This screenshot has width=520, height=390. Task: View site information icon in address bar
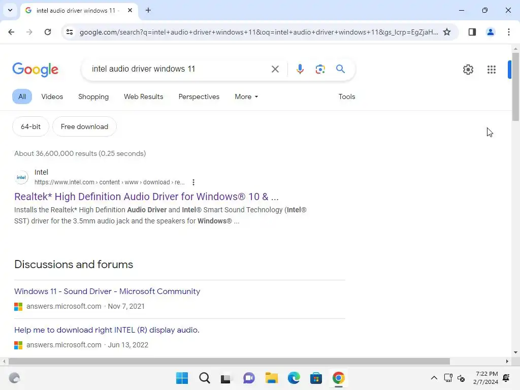(70, 32)
